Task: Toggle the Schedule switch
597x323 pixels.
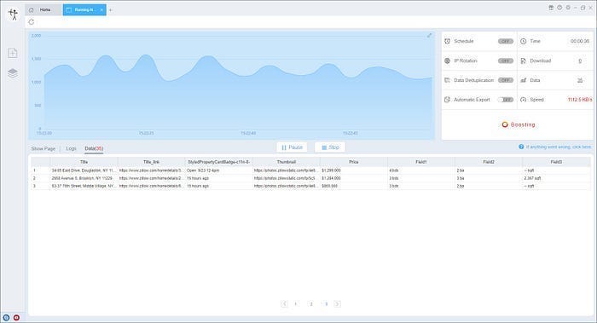Action: pos(506,41)
